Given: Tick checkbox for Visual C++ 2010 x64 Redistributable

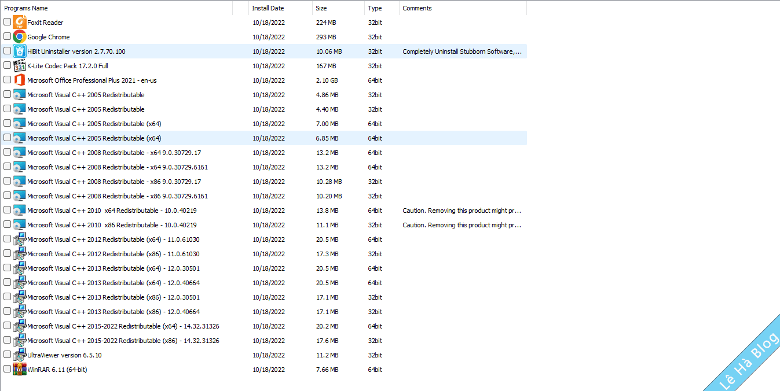Looking at the screenshot, I should pos(7,210).
